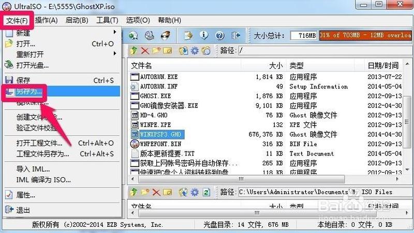This screenshot has height=233, width=414.
Task: Choose 工程文件另存为... menu entry
Action: click(62, 153)
